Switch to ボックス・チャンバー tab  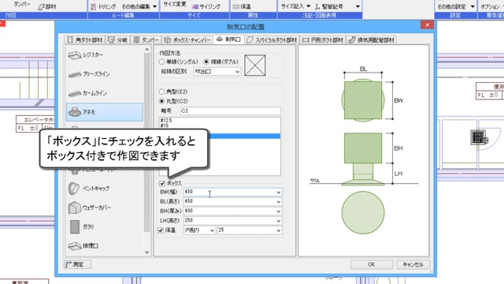tap(187, 40)
